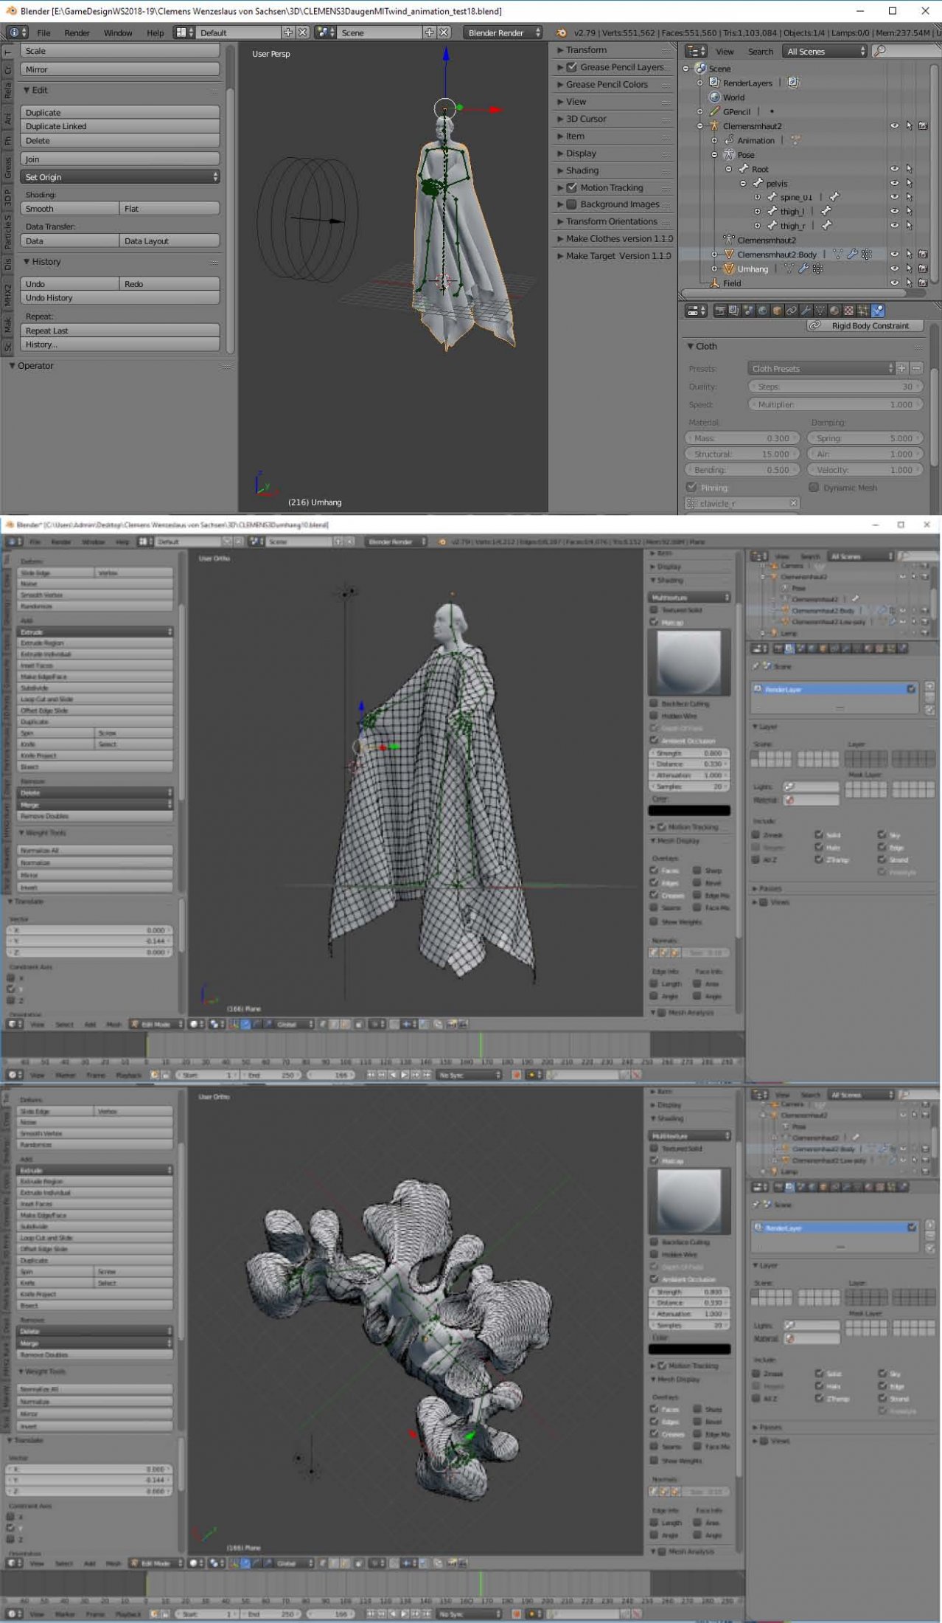The height and width of the screenshot is (1623, 942).
Task: Add new scene via plus beside Scene
Action: click(429, 32)
